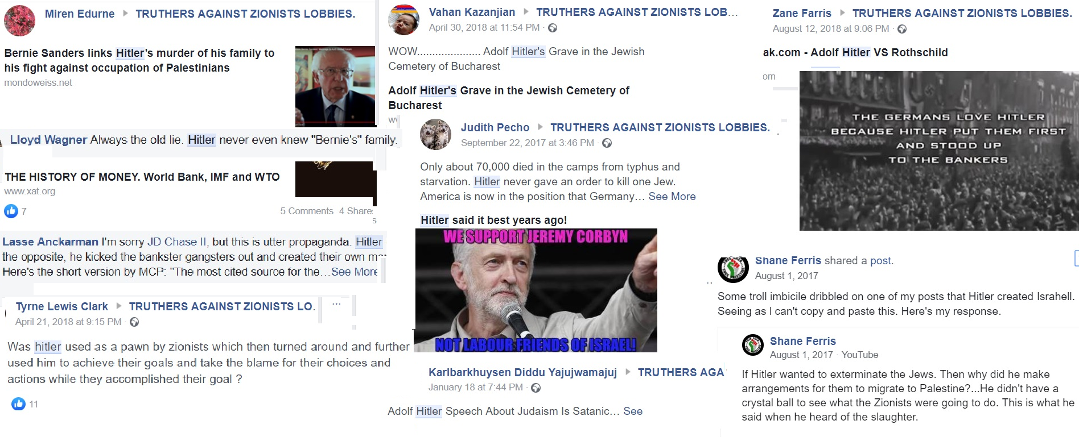Screen dimensions: 1079x437
Task: Open the 5 Comments link
Action: click(x=307, y=211)
